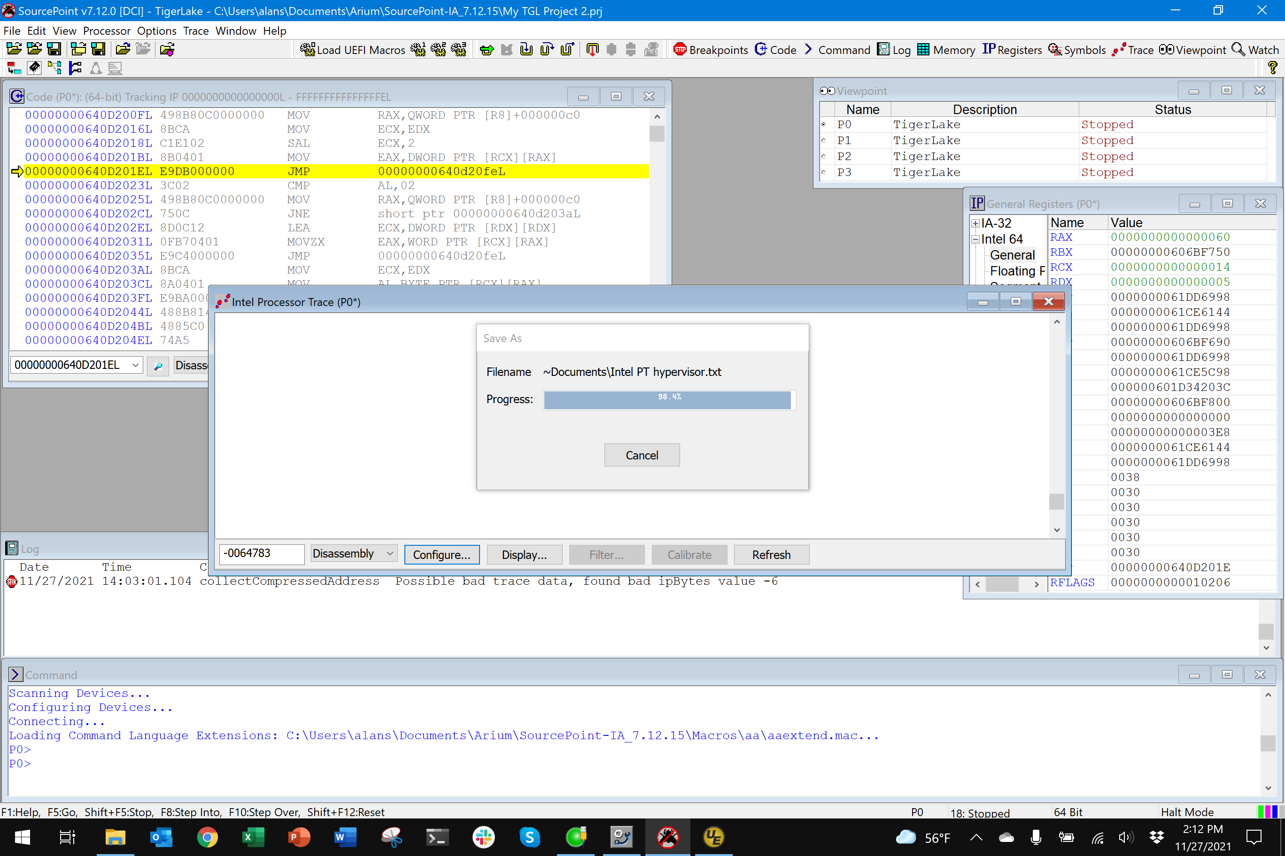Image resolution: width=1285 pixels, height=856 pixels.
Task: Open the Command window from toolbar
Action: [x=836, y=50]
